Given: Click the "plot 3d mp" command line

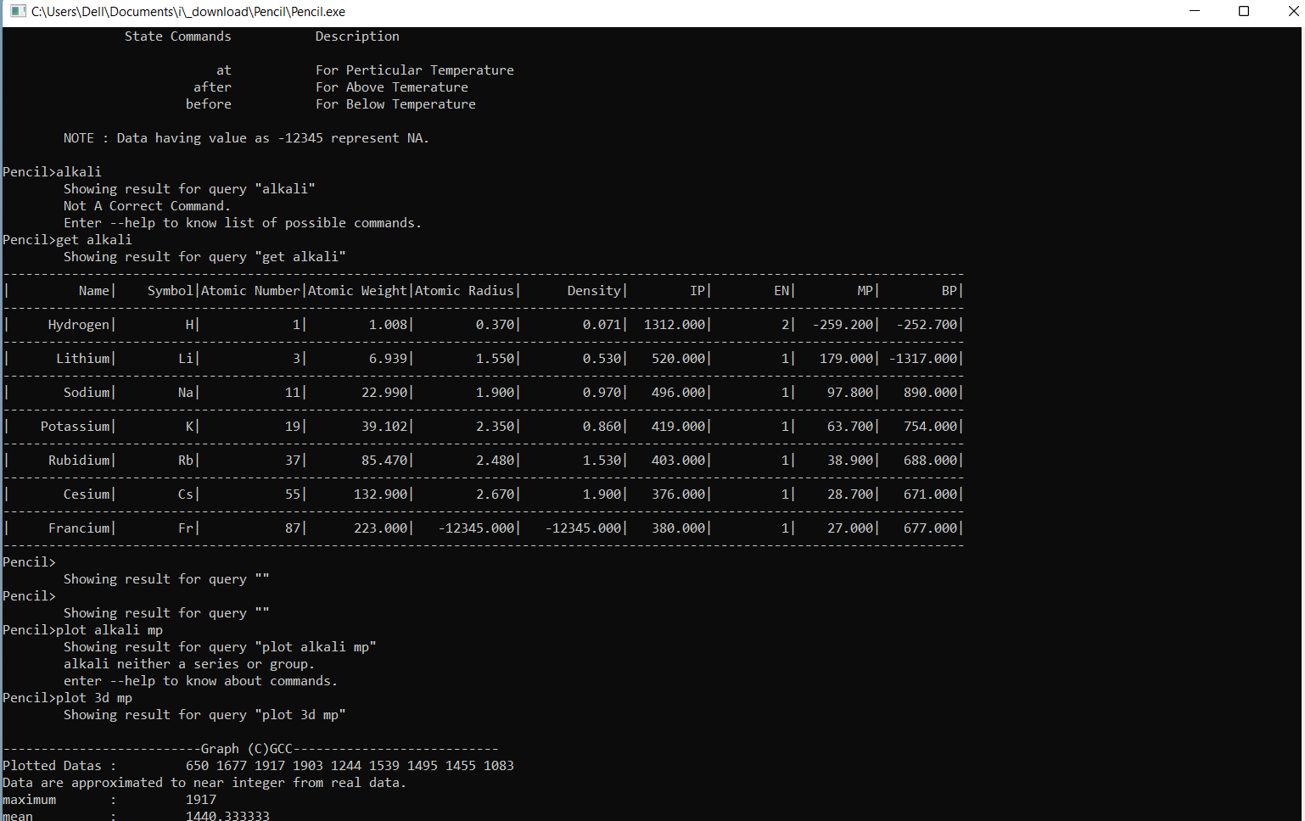Looking at the screenshot, I should [x=93, y=697].
